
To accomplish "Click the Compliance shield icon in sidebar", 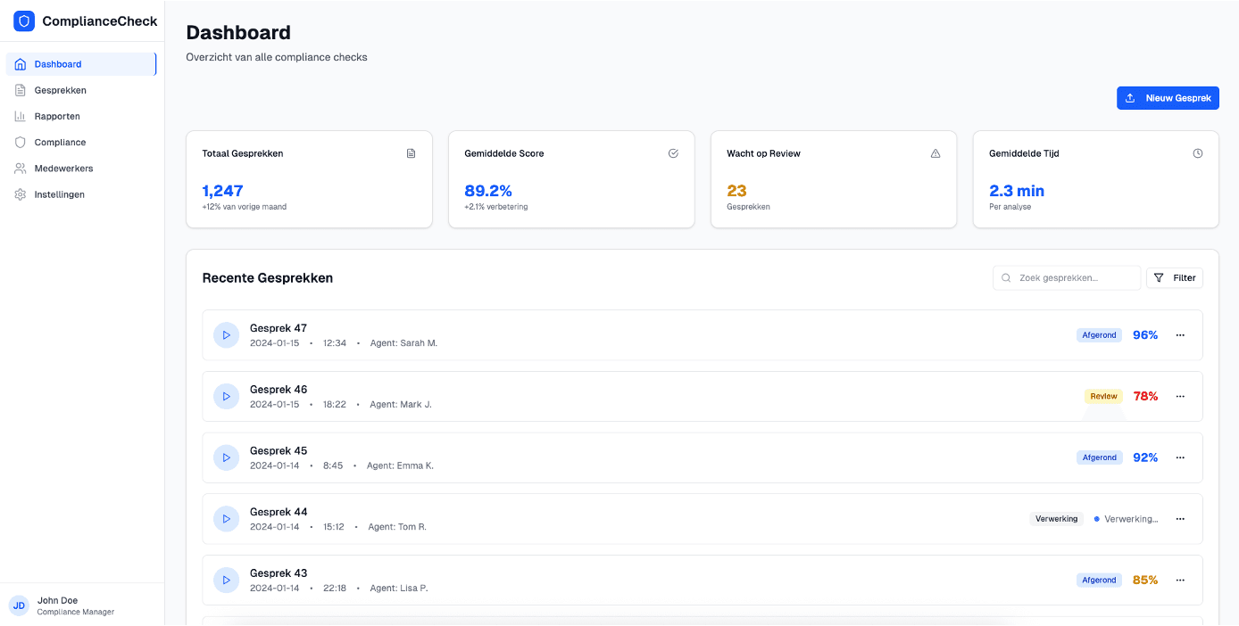I will click(x=21, y=142).
